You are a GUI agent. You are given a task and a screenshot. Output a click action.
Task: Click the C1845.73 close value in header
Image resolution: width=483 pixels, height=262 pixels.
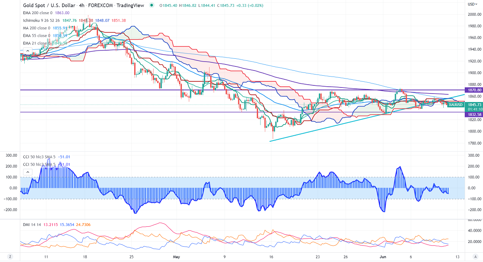(226, 5)
